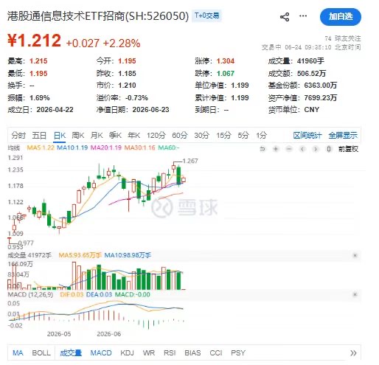Screen dimensions: 379x365
Task: Select the 日K daily candlestick tab
Action: point(60,136)
